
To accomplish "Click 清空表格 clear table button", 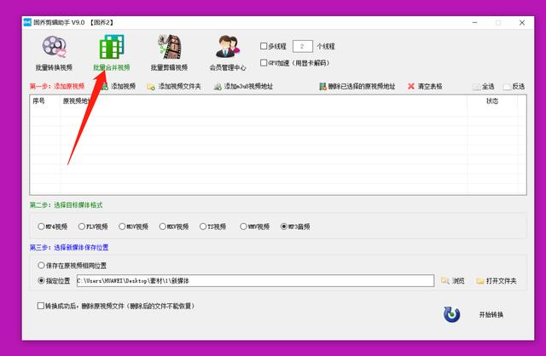I will click(425, 86).
